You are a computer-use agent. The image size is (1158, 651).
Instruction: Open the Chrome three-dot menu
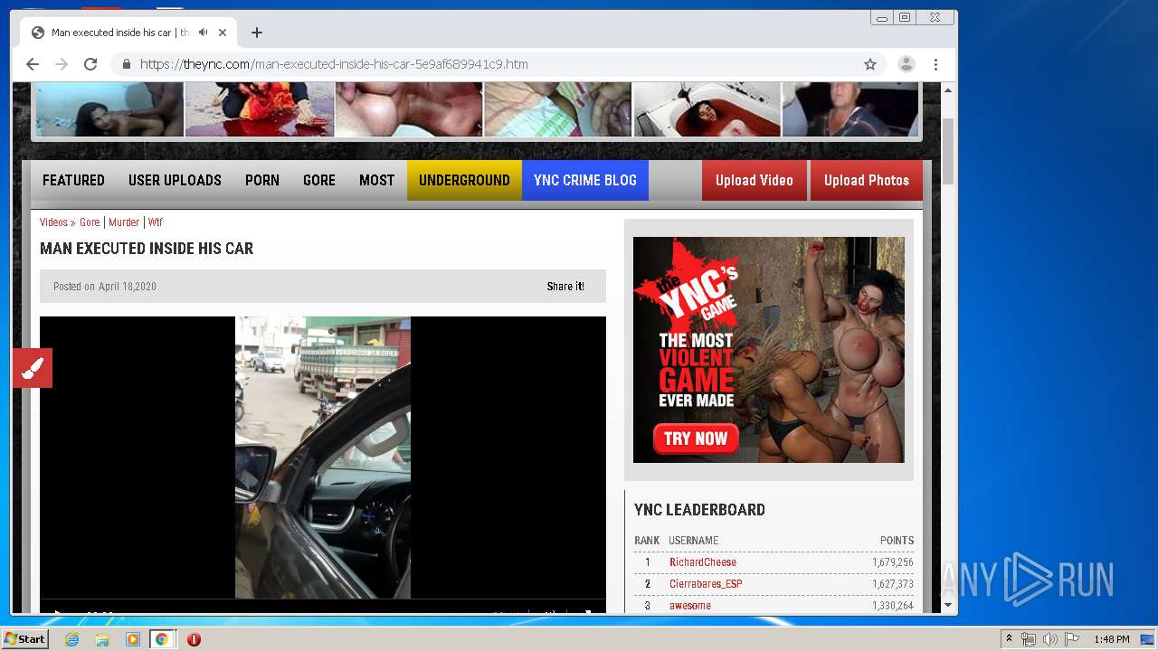[x=935, y=64]
